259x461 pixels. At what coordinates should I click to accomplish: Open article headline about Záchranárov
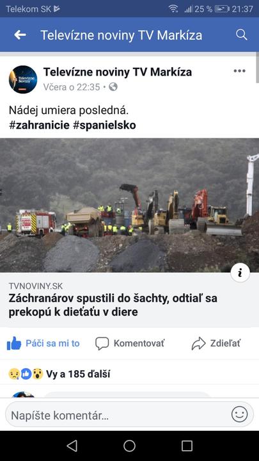click(x=113, y=305)
